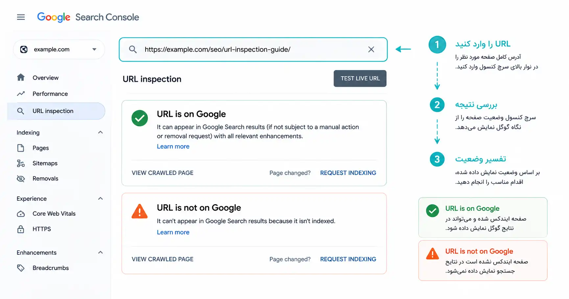569x299 pixels.
Task: Clear the URL search field with X
Action: [x=371, y=49]
